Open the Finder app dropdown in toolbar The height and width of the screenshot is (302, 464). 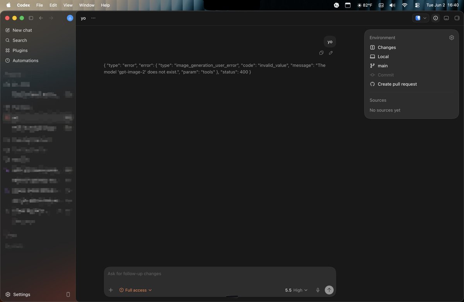click(x=421, y=18)
